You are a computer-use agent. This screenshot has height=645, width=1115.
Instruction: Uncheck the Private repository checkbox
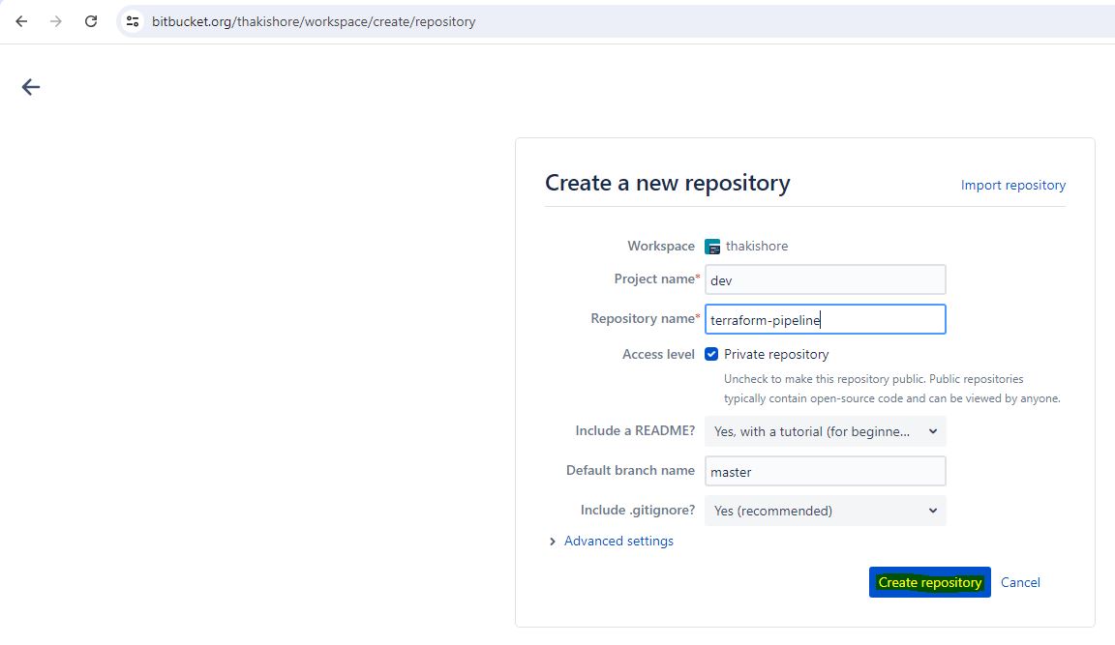711,354
